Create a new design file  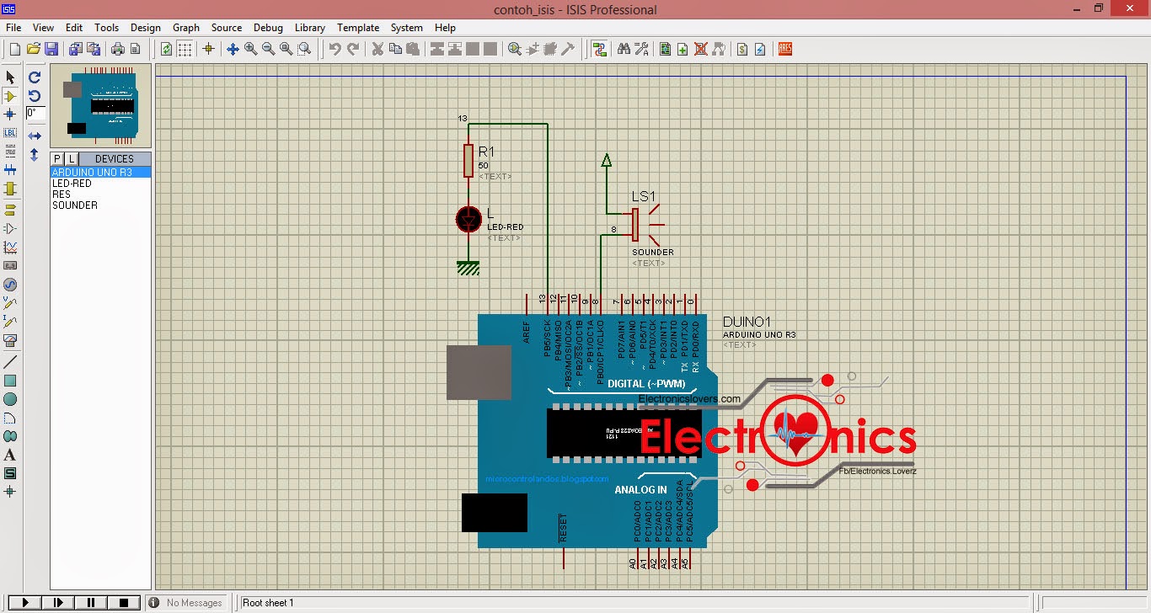click(x=14, y=50)
